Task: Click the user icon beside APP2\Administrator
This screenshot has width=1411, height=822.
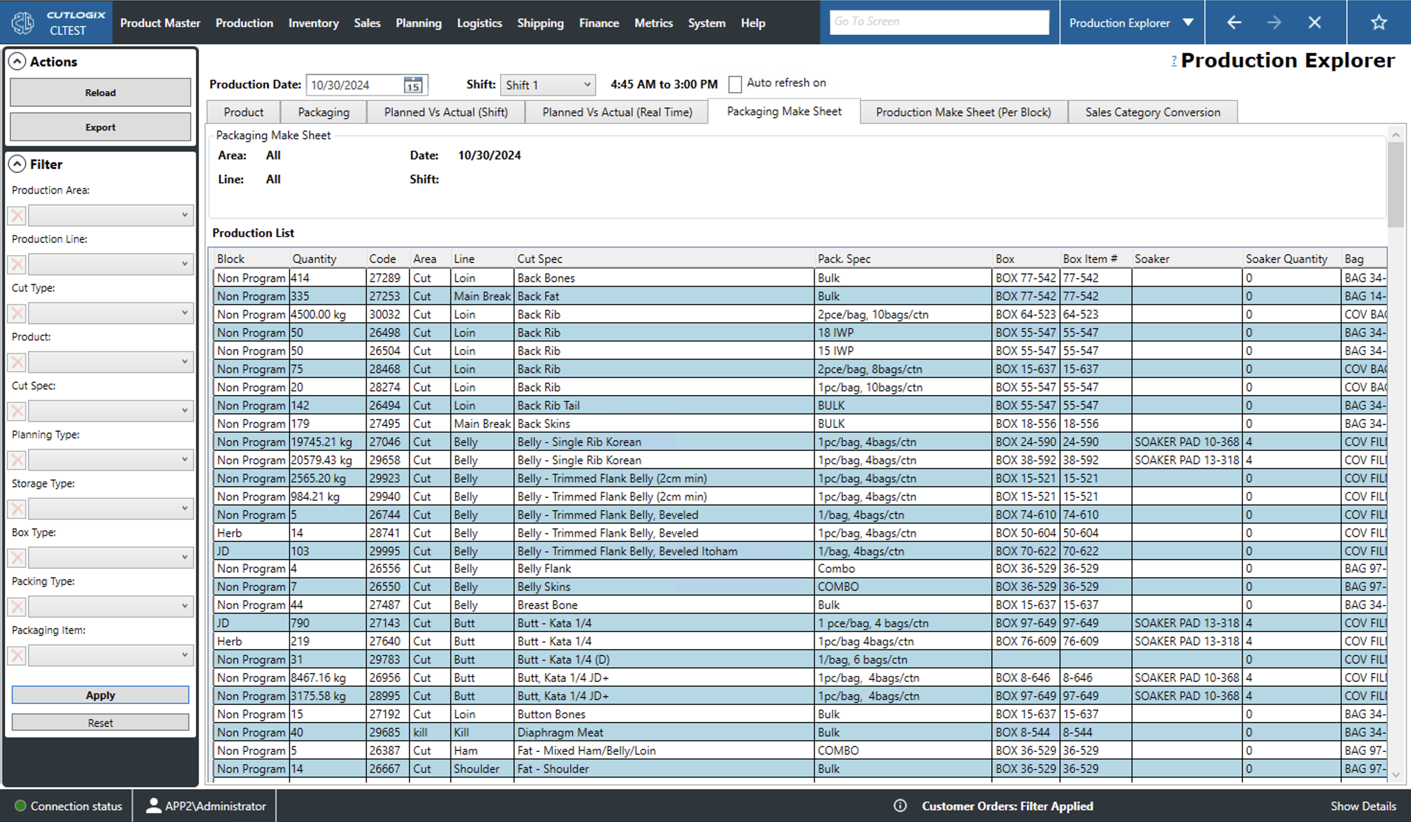Action: 153,806
